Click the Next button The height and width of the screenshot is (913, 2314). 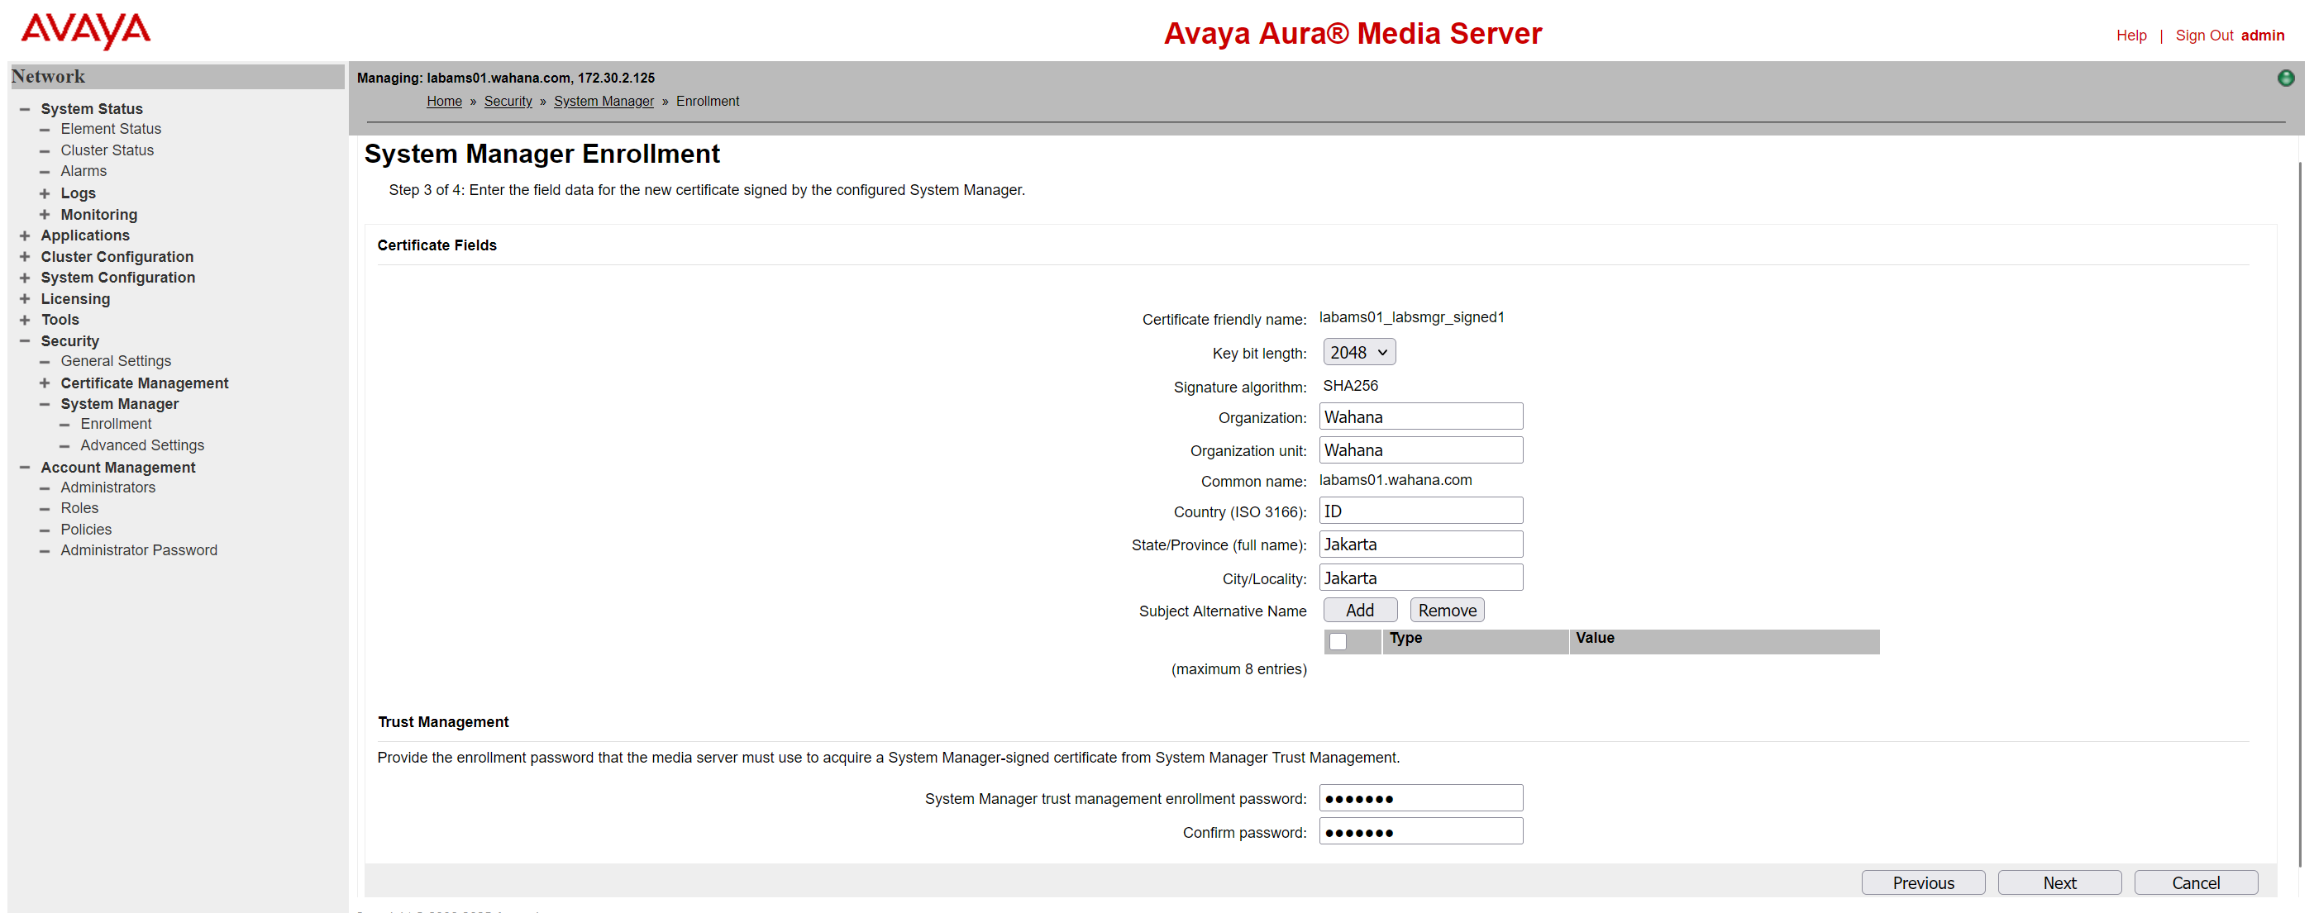[x=2060, y=882]
